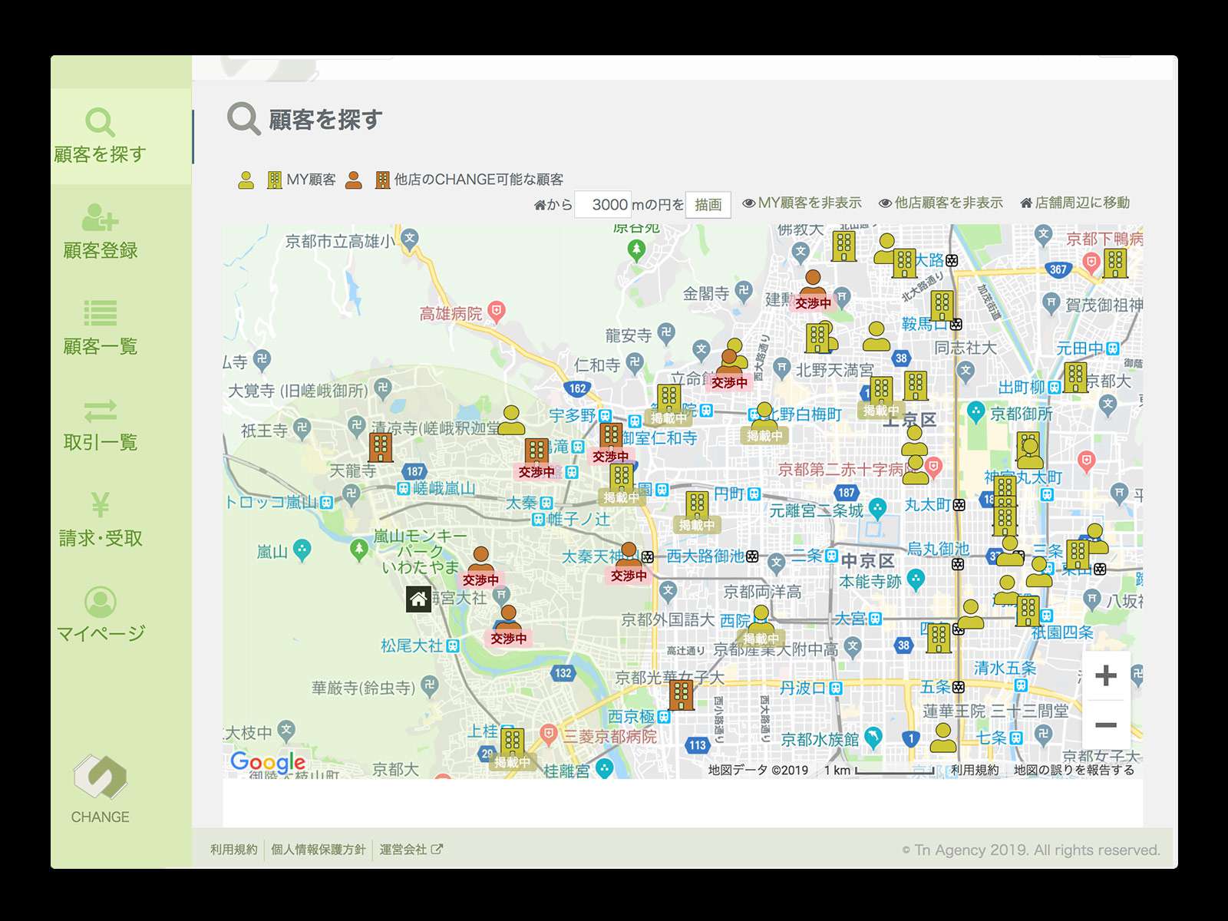Go to 取引一覧 page
The image size is (1228, 921).
pyautogui.click(x=101, y=424)
